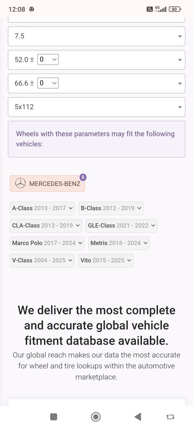Expand Marco Polo 2017 - 2024 model
The image size is (193, 429).
coord(47,243)
